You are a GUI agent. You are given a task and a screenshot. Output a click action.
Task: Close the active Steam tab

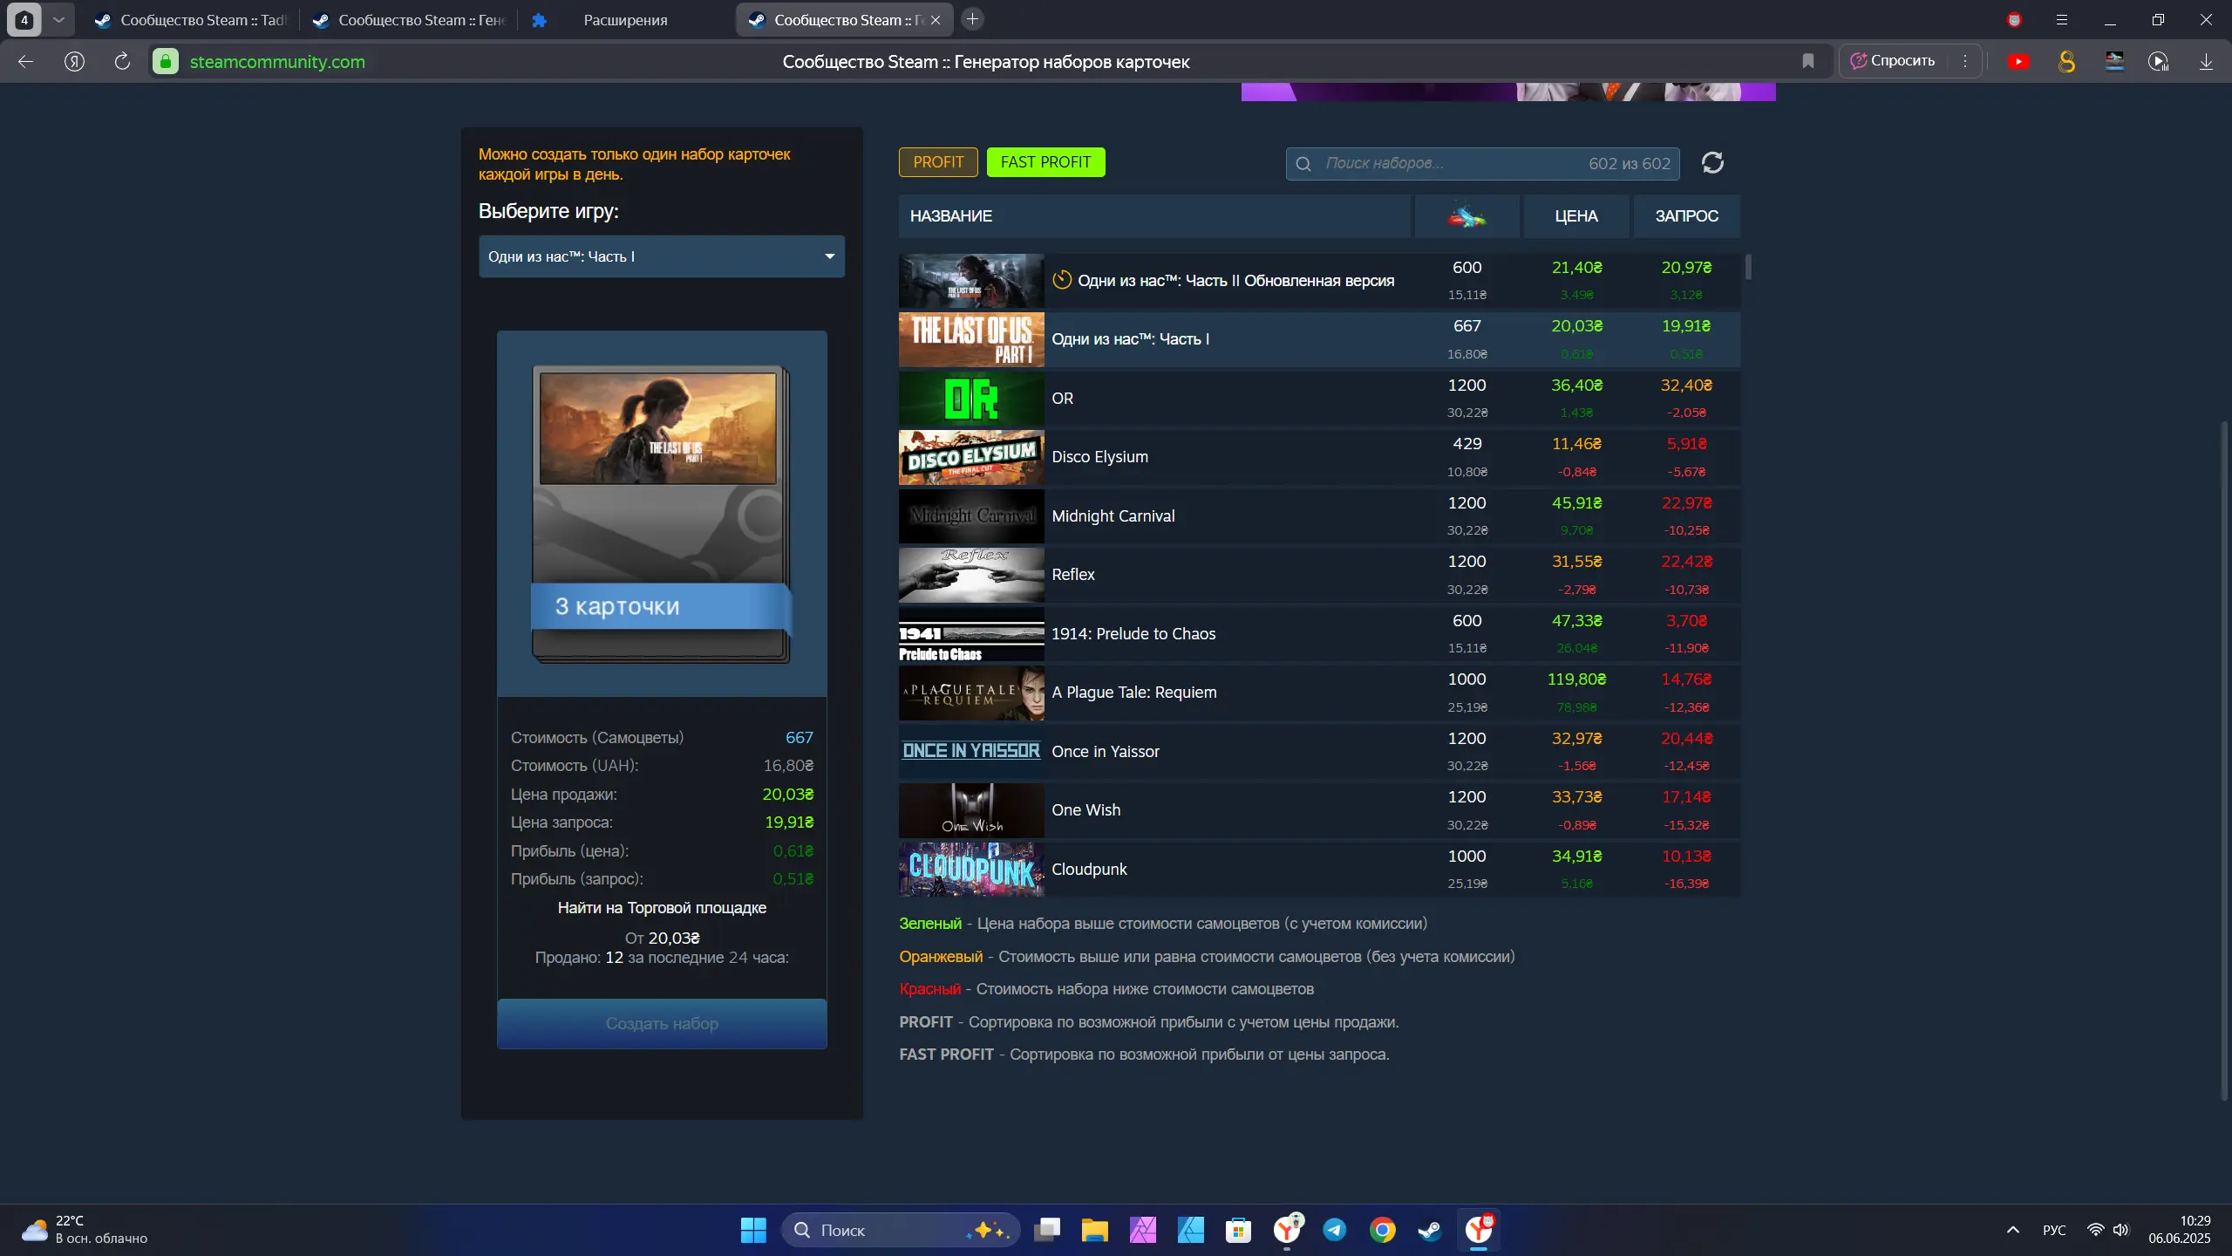click(936, 20)
